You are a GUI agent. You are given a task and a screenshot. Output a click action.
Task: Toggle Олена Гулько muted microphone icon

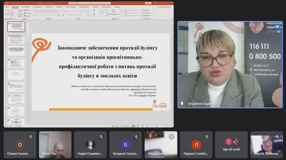(x=31, y=137)
